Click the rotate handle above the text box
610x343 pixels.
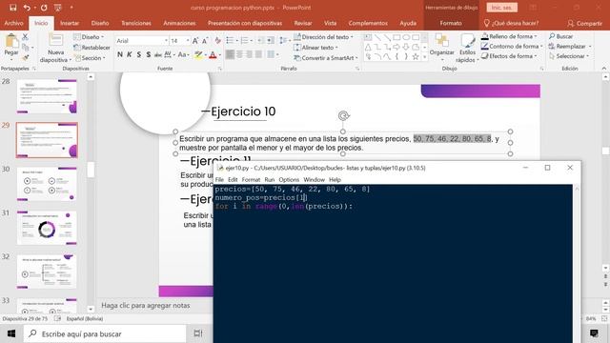343,115
